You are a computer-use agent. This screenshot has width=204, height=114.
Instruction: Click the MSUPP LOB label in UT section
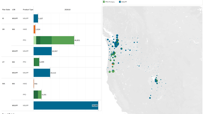[15, 73]
